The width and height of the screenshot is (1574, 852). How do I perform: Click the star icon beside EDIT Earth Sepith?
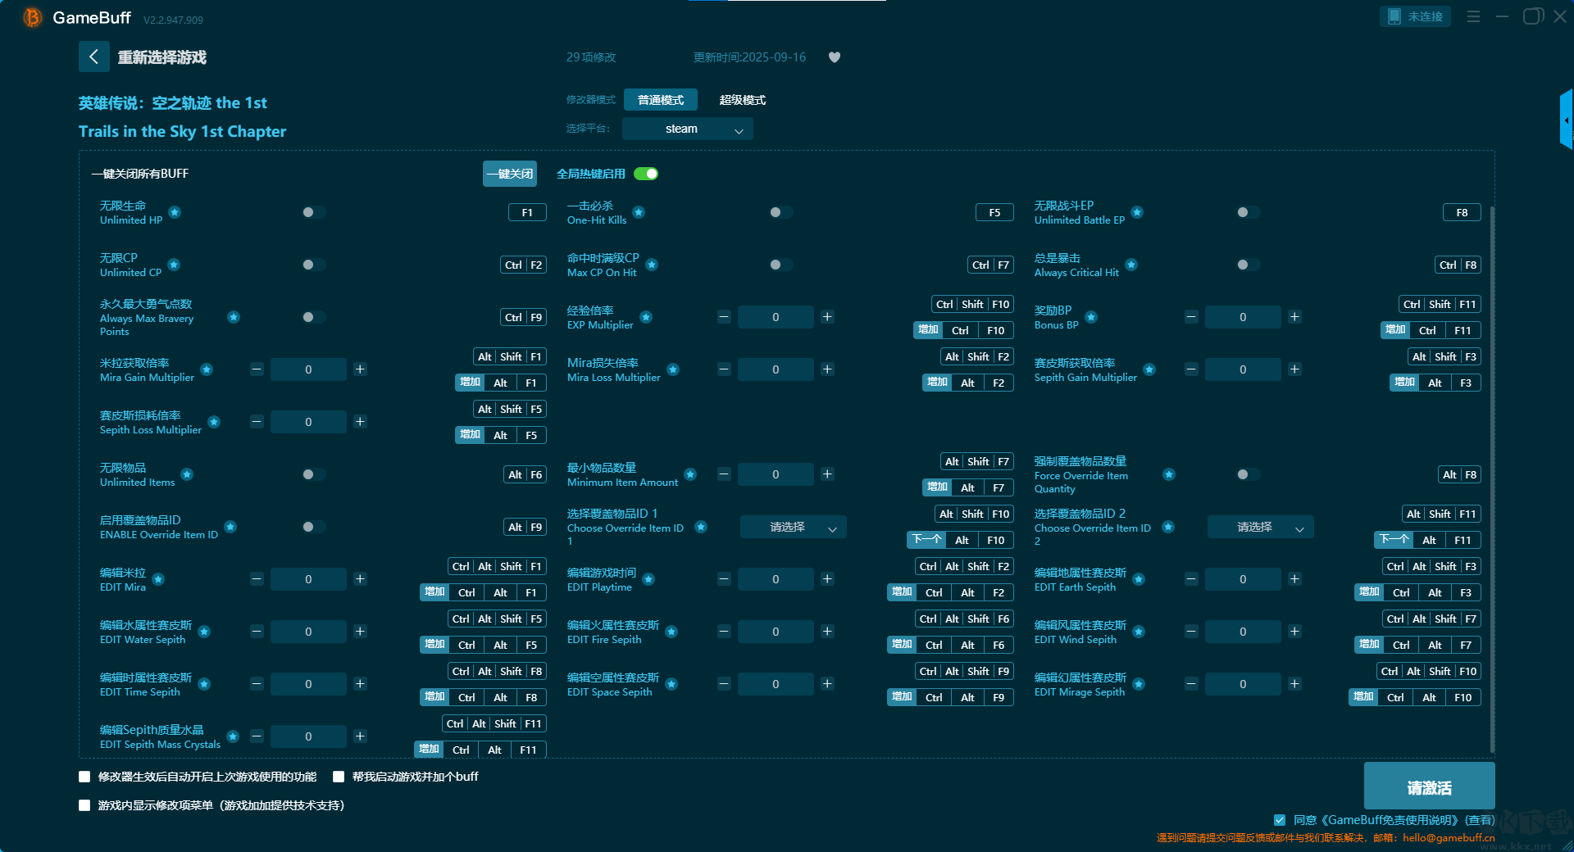[x=1139, y=579]
